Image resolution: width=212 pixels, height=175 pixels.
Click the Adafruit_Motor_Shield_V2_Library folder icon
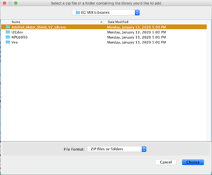(8, 27)
